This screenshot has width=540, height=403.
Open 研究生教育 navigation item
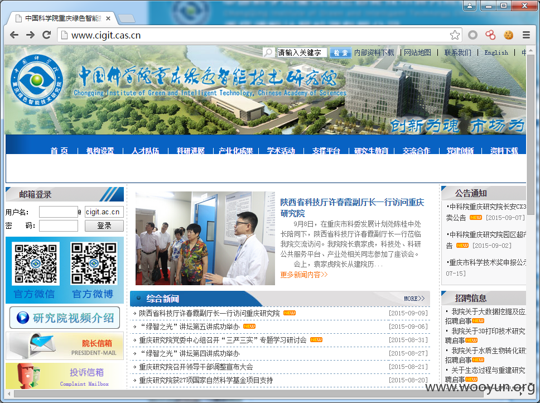pyautogui.click(x=372, y=151)
